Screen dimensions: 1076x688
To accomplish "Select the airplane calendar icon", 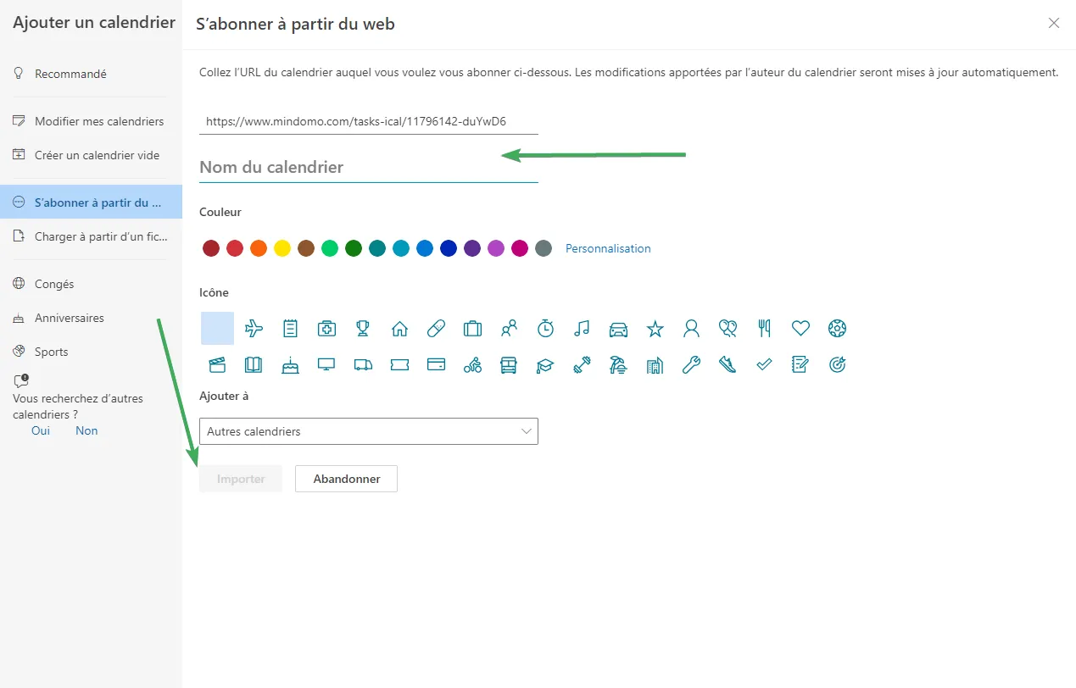I will tap(254, 329).
